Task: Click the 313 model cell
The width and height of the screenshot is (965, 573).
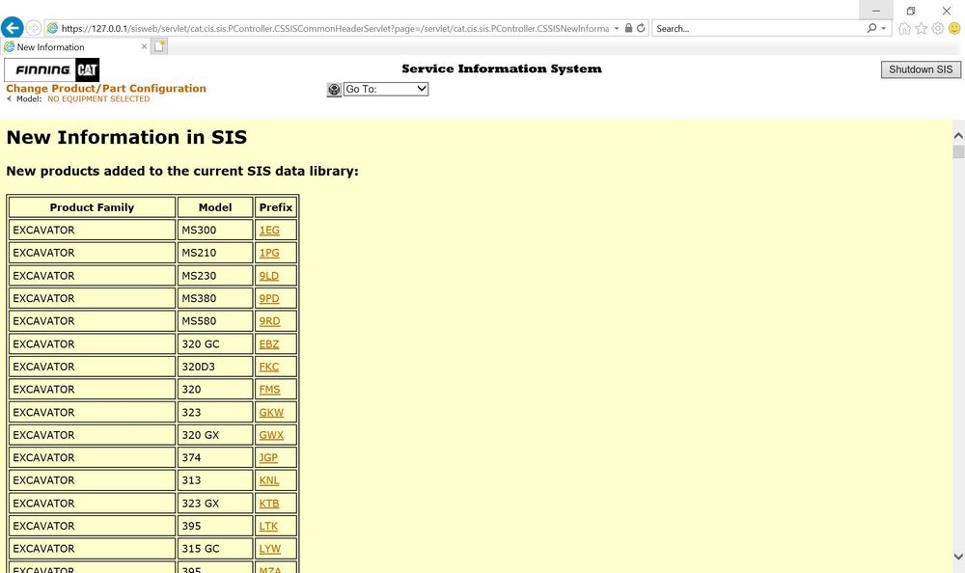Action: (215, 480)
